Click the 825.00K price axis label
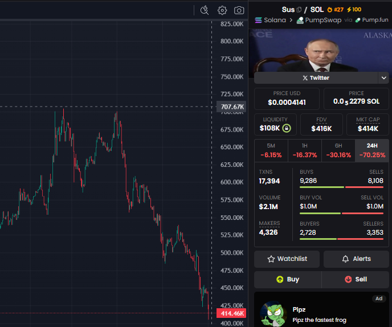This screenshot has height=327, width=392. pyautogui.click(x=232, y=24)
